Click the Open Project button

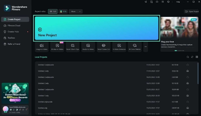coord(192,11)
